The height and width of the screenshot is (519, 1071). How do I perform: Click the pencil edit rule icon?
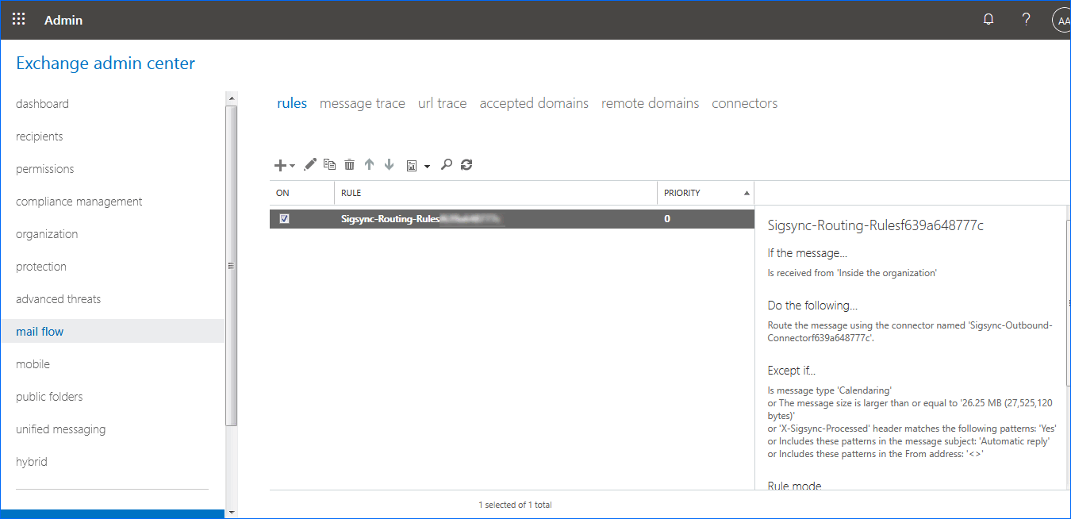click(310, 164)
